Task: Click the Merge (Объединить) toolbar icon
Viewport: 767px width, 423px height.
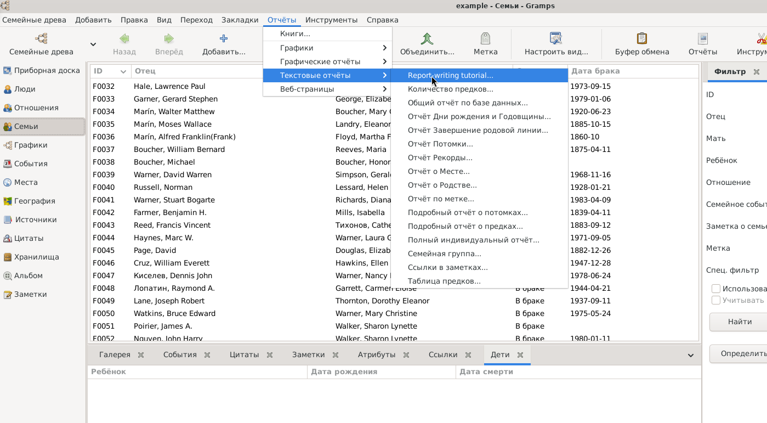Action: (427, 38)
